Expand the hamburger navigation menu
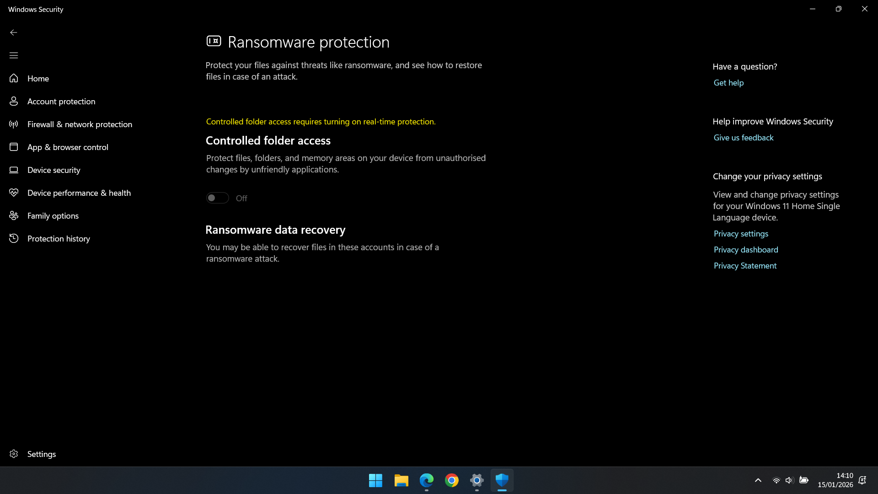This screenshot has height=494, width=878. 14,55
